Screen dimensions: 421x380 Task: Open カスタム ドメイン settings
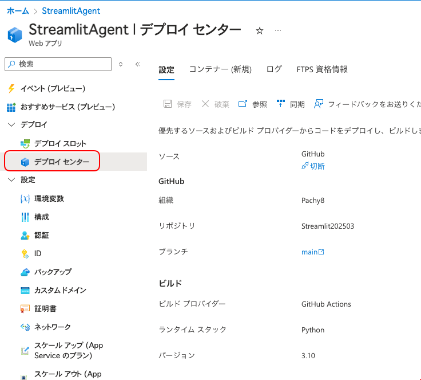tap(60, 291)
